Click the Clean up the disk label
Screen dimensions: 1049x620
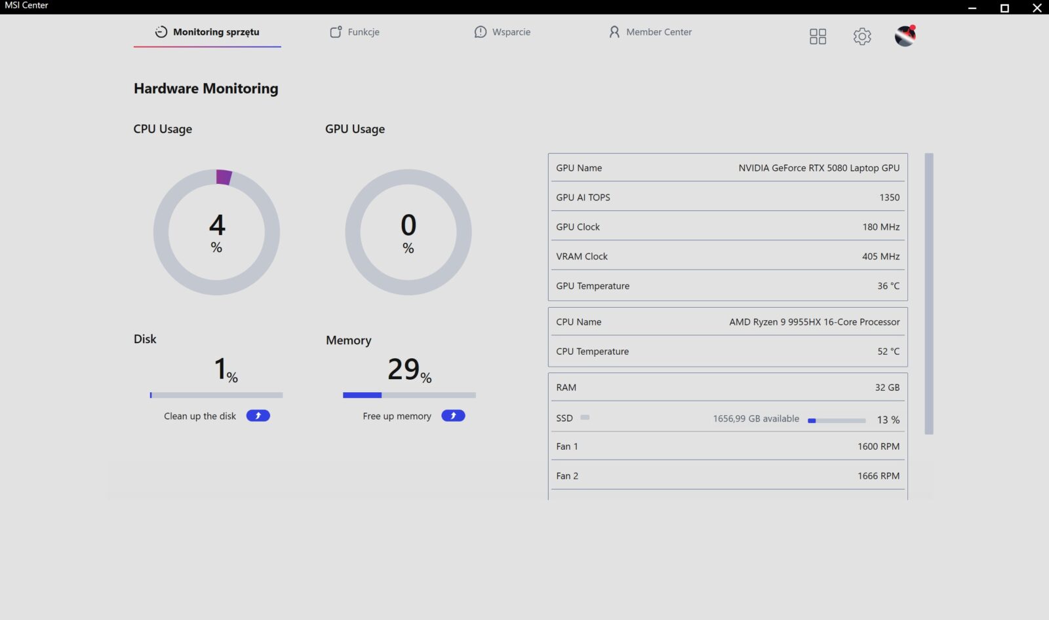(x=200, y=416)
